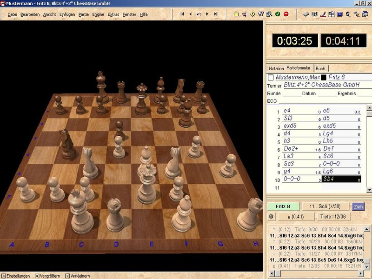
Task: Click the engine output scroll up arrow
Action: click(367, 229)
